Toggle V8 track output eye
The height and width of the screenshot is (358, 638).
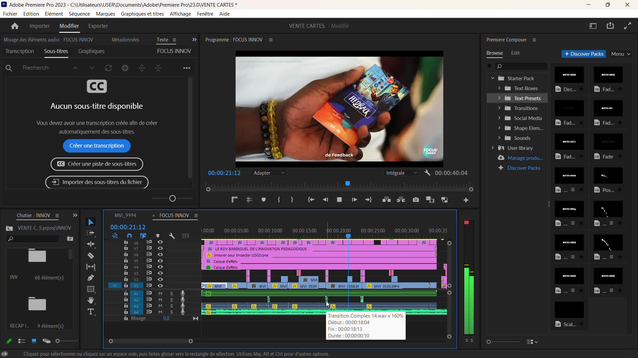pos(160,242)
